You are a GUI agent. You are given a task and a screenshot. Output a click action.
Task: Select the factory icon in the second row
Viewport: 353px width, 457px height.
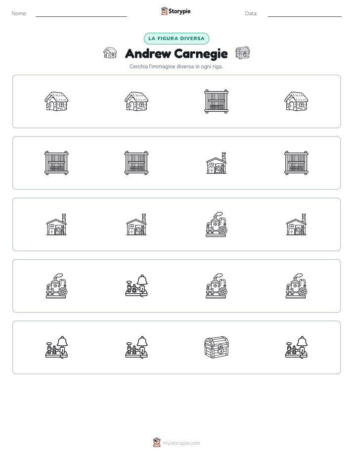point(216,163)
